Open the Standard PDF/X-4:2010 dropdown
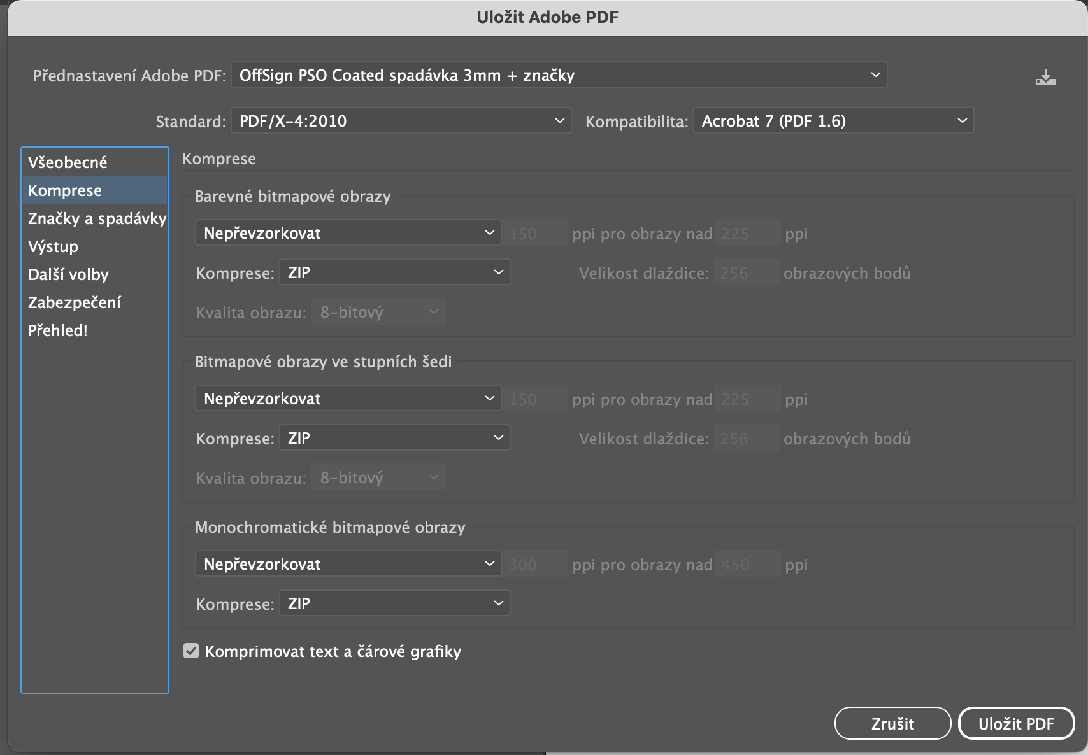 coord(401,121)
